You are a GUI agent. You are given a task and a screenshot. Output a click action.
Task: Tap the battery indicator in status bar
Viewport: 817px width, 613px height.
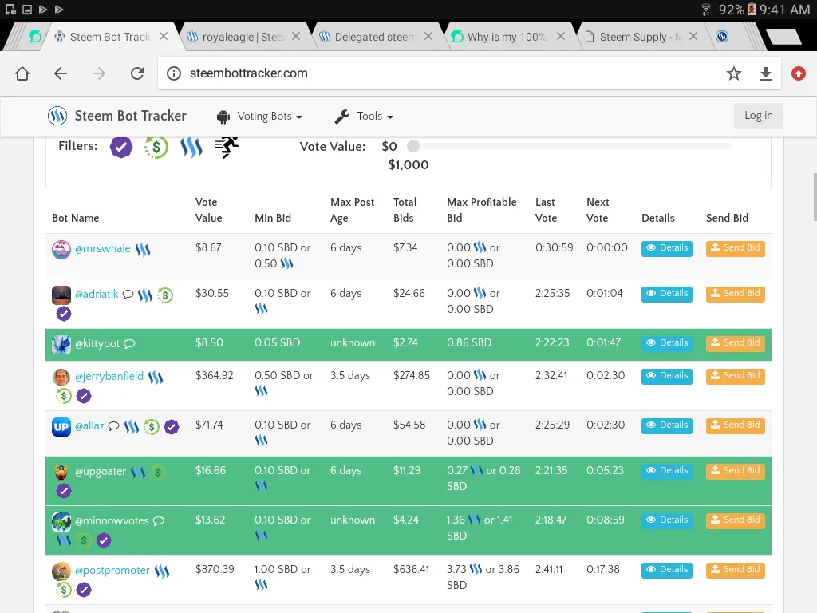coord(752,10)
